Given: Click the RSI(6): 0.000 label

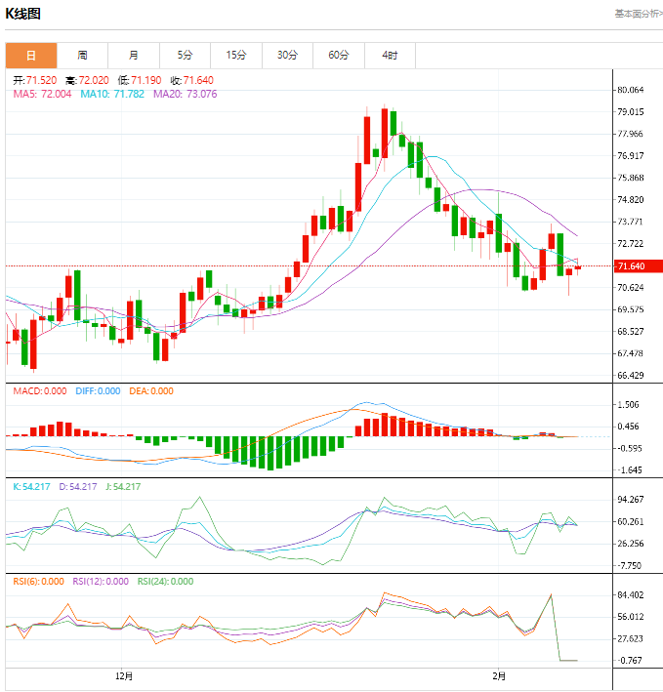Looking at the screenshot, I should point(38,582).
